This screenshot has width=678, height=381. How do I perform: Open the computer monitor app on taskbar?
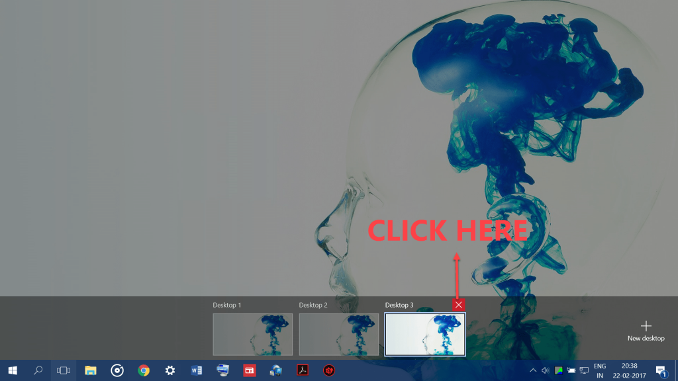coord(222,370)
